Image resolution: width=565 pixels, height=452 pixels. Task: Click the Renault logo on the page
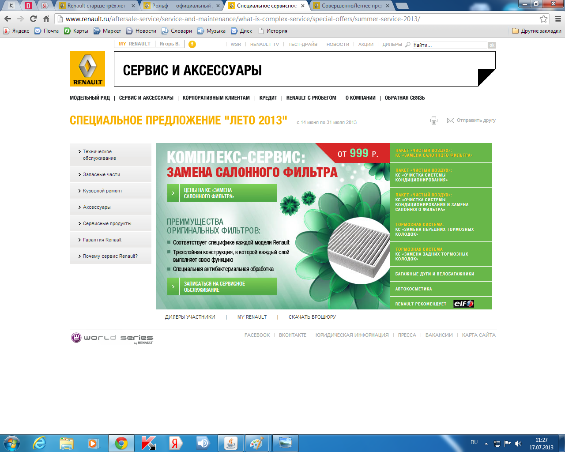(87, 68)
